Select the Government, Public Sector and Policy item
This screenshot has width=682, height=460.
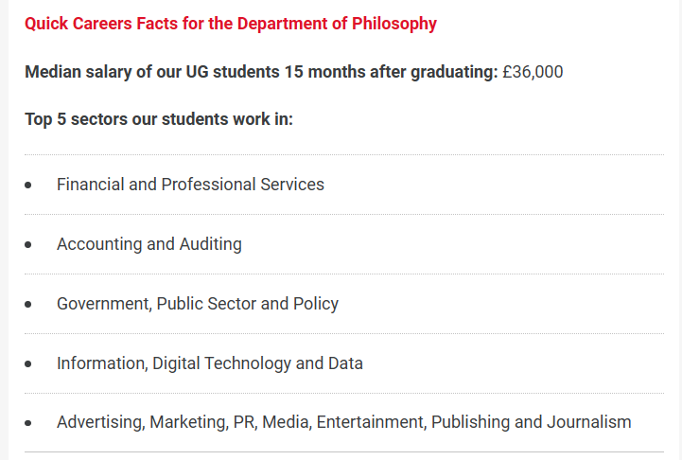pyautogui.click(x=197, y=304)
